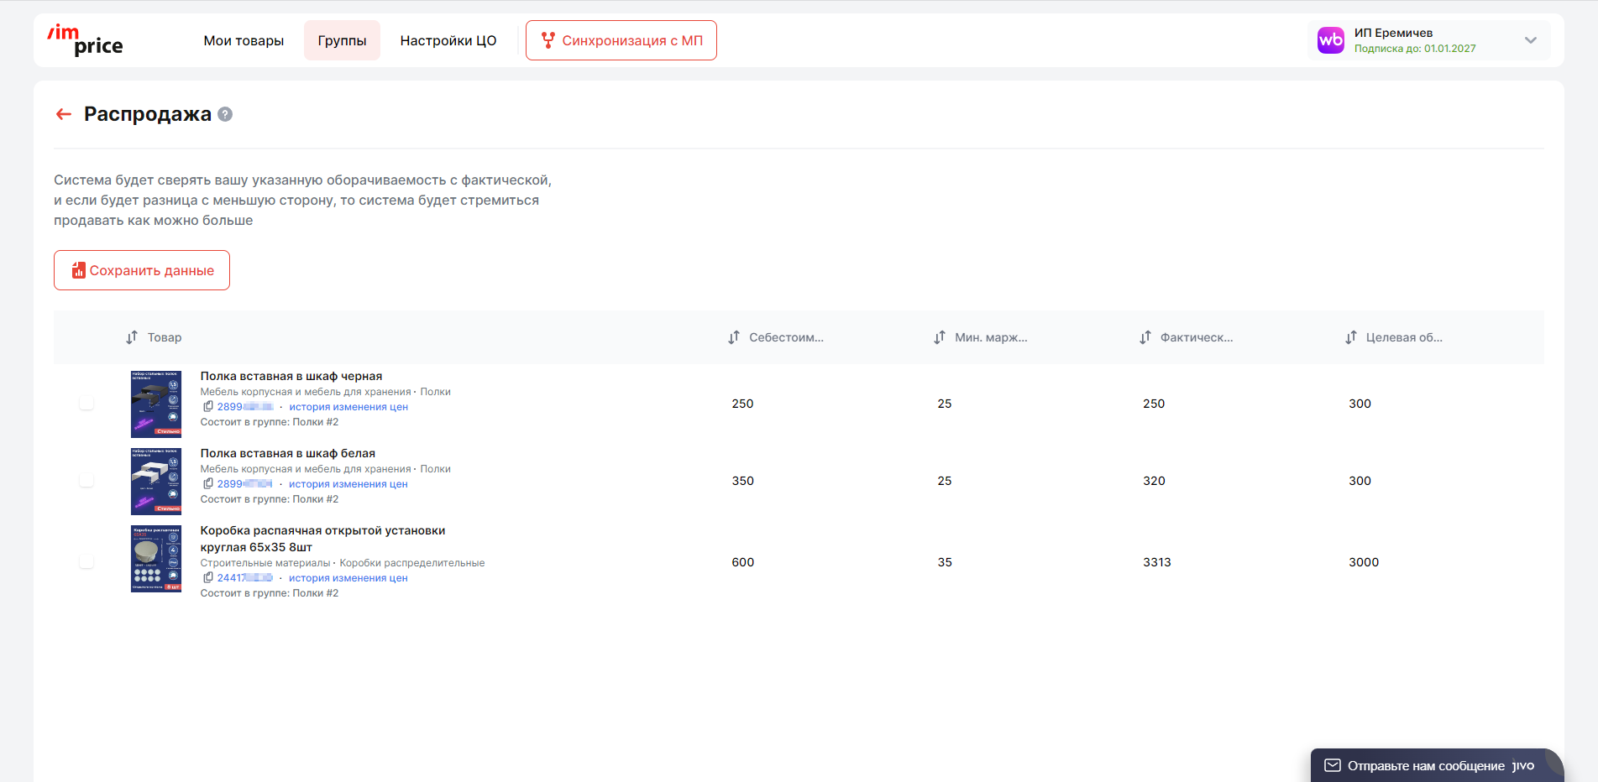Tick checkbox for Коробка распаячная row
The image size is (1598, 782).
click(x=86, y=562)
